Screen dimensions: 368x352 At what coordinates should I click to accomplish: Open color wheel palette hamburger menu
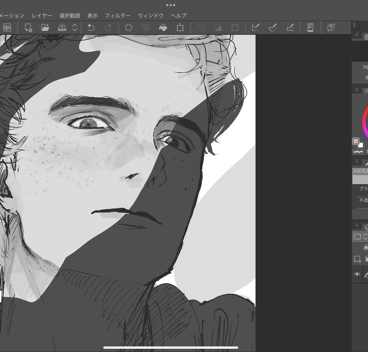pyautogui.click(x=357, y=90)
